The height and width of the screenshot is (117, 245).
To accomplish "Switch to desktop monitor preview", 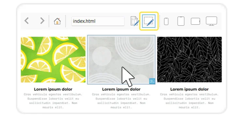I will 211,21.
